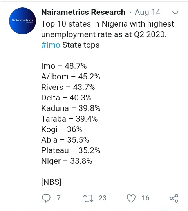188x211 pixels.
Task: Click the A/Ibom – 45.2% line
Action: tap(70, 77)
